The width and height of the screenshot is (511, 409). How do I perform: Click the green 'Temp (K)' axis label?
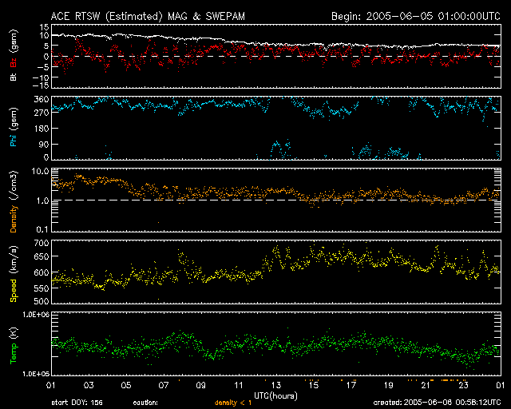tap(14, 346)
